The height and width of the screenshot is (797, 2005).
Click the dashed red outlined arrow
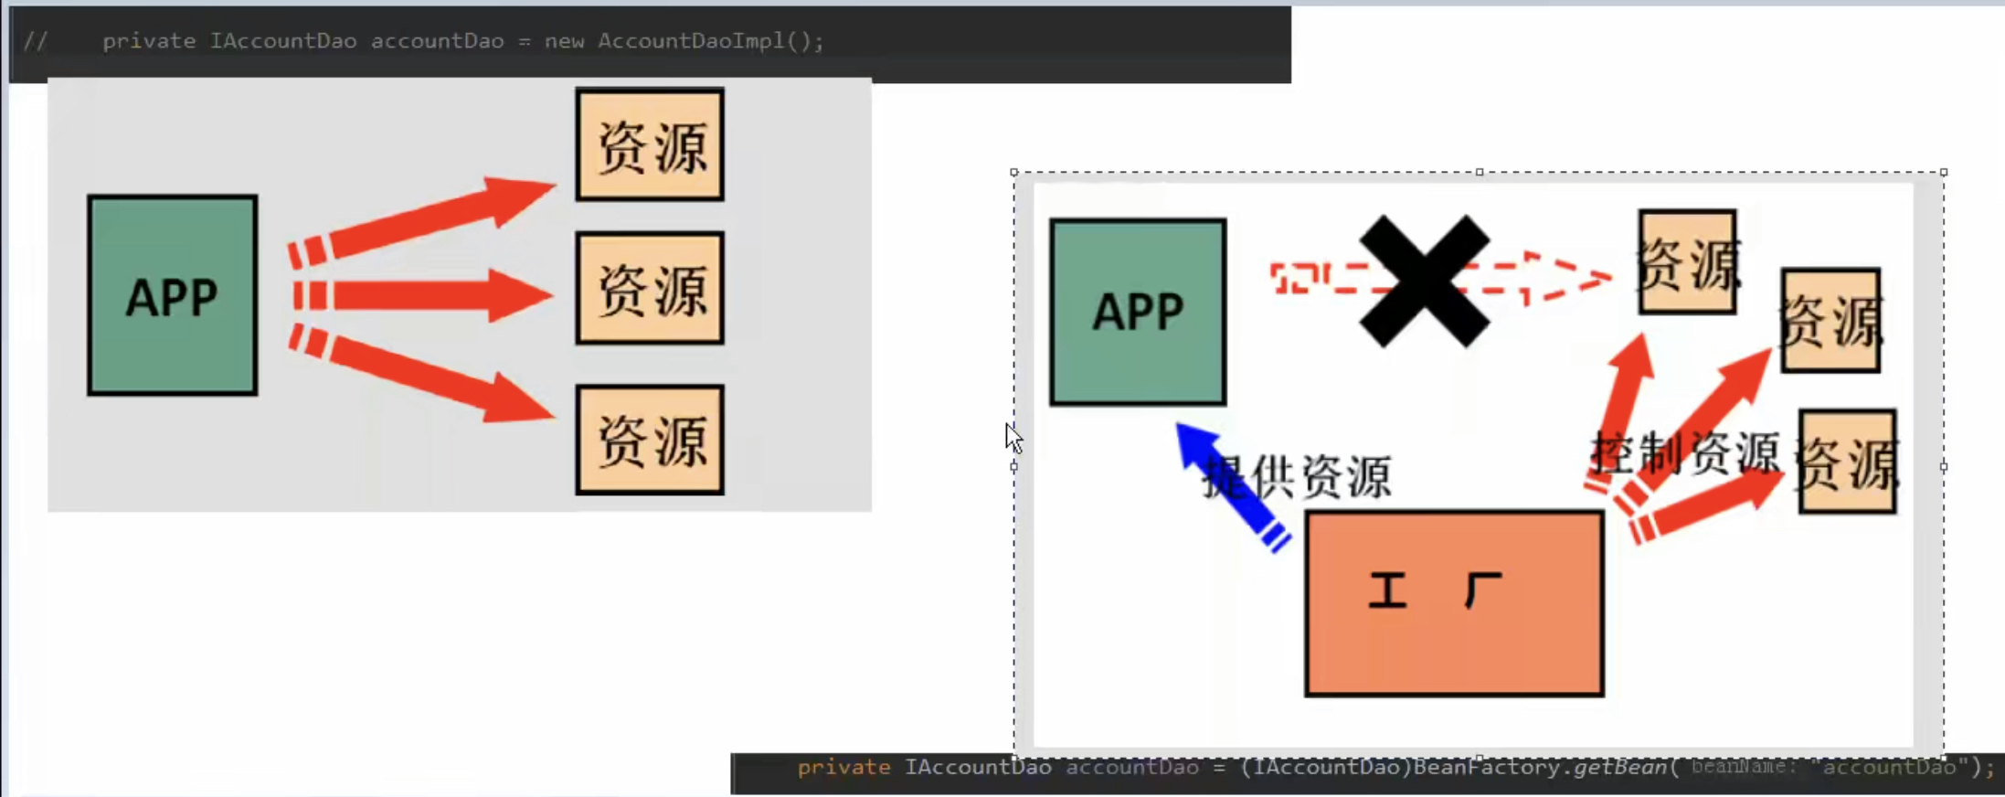click(x=1441, y=277)
